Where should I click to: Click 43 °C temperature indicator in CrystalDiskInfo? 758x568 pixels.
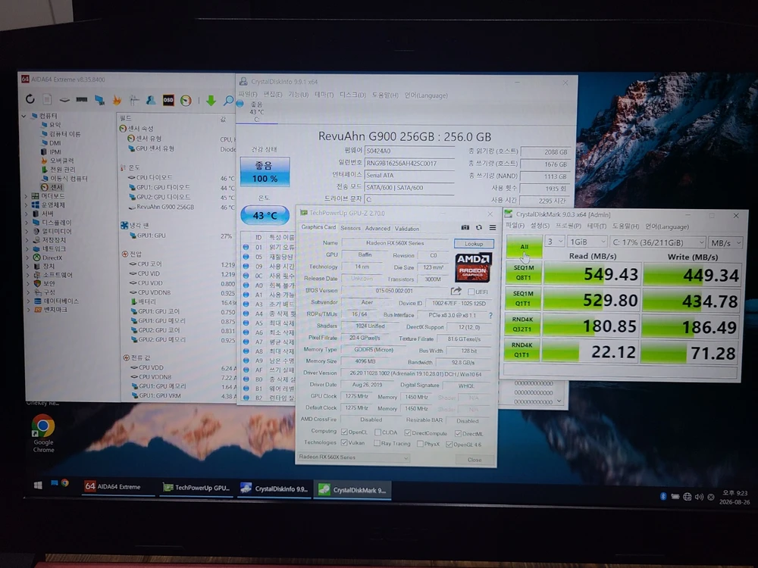(x=265, y=215)
